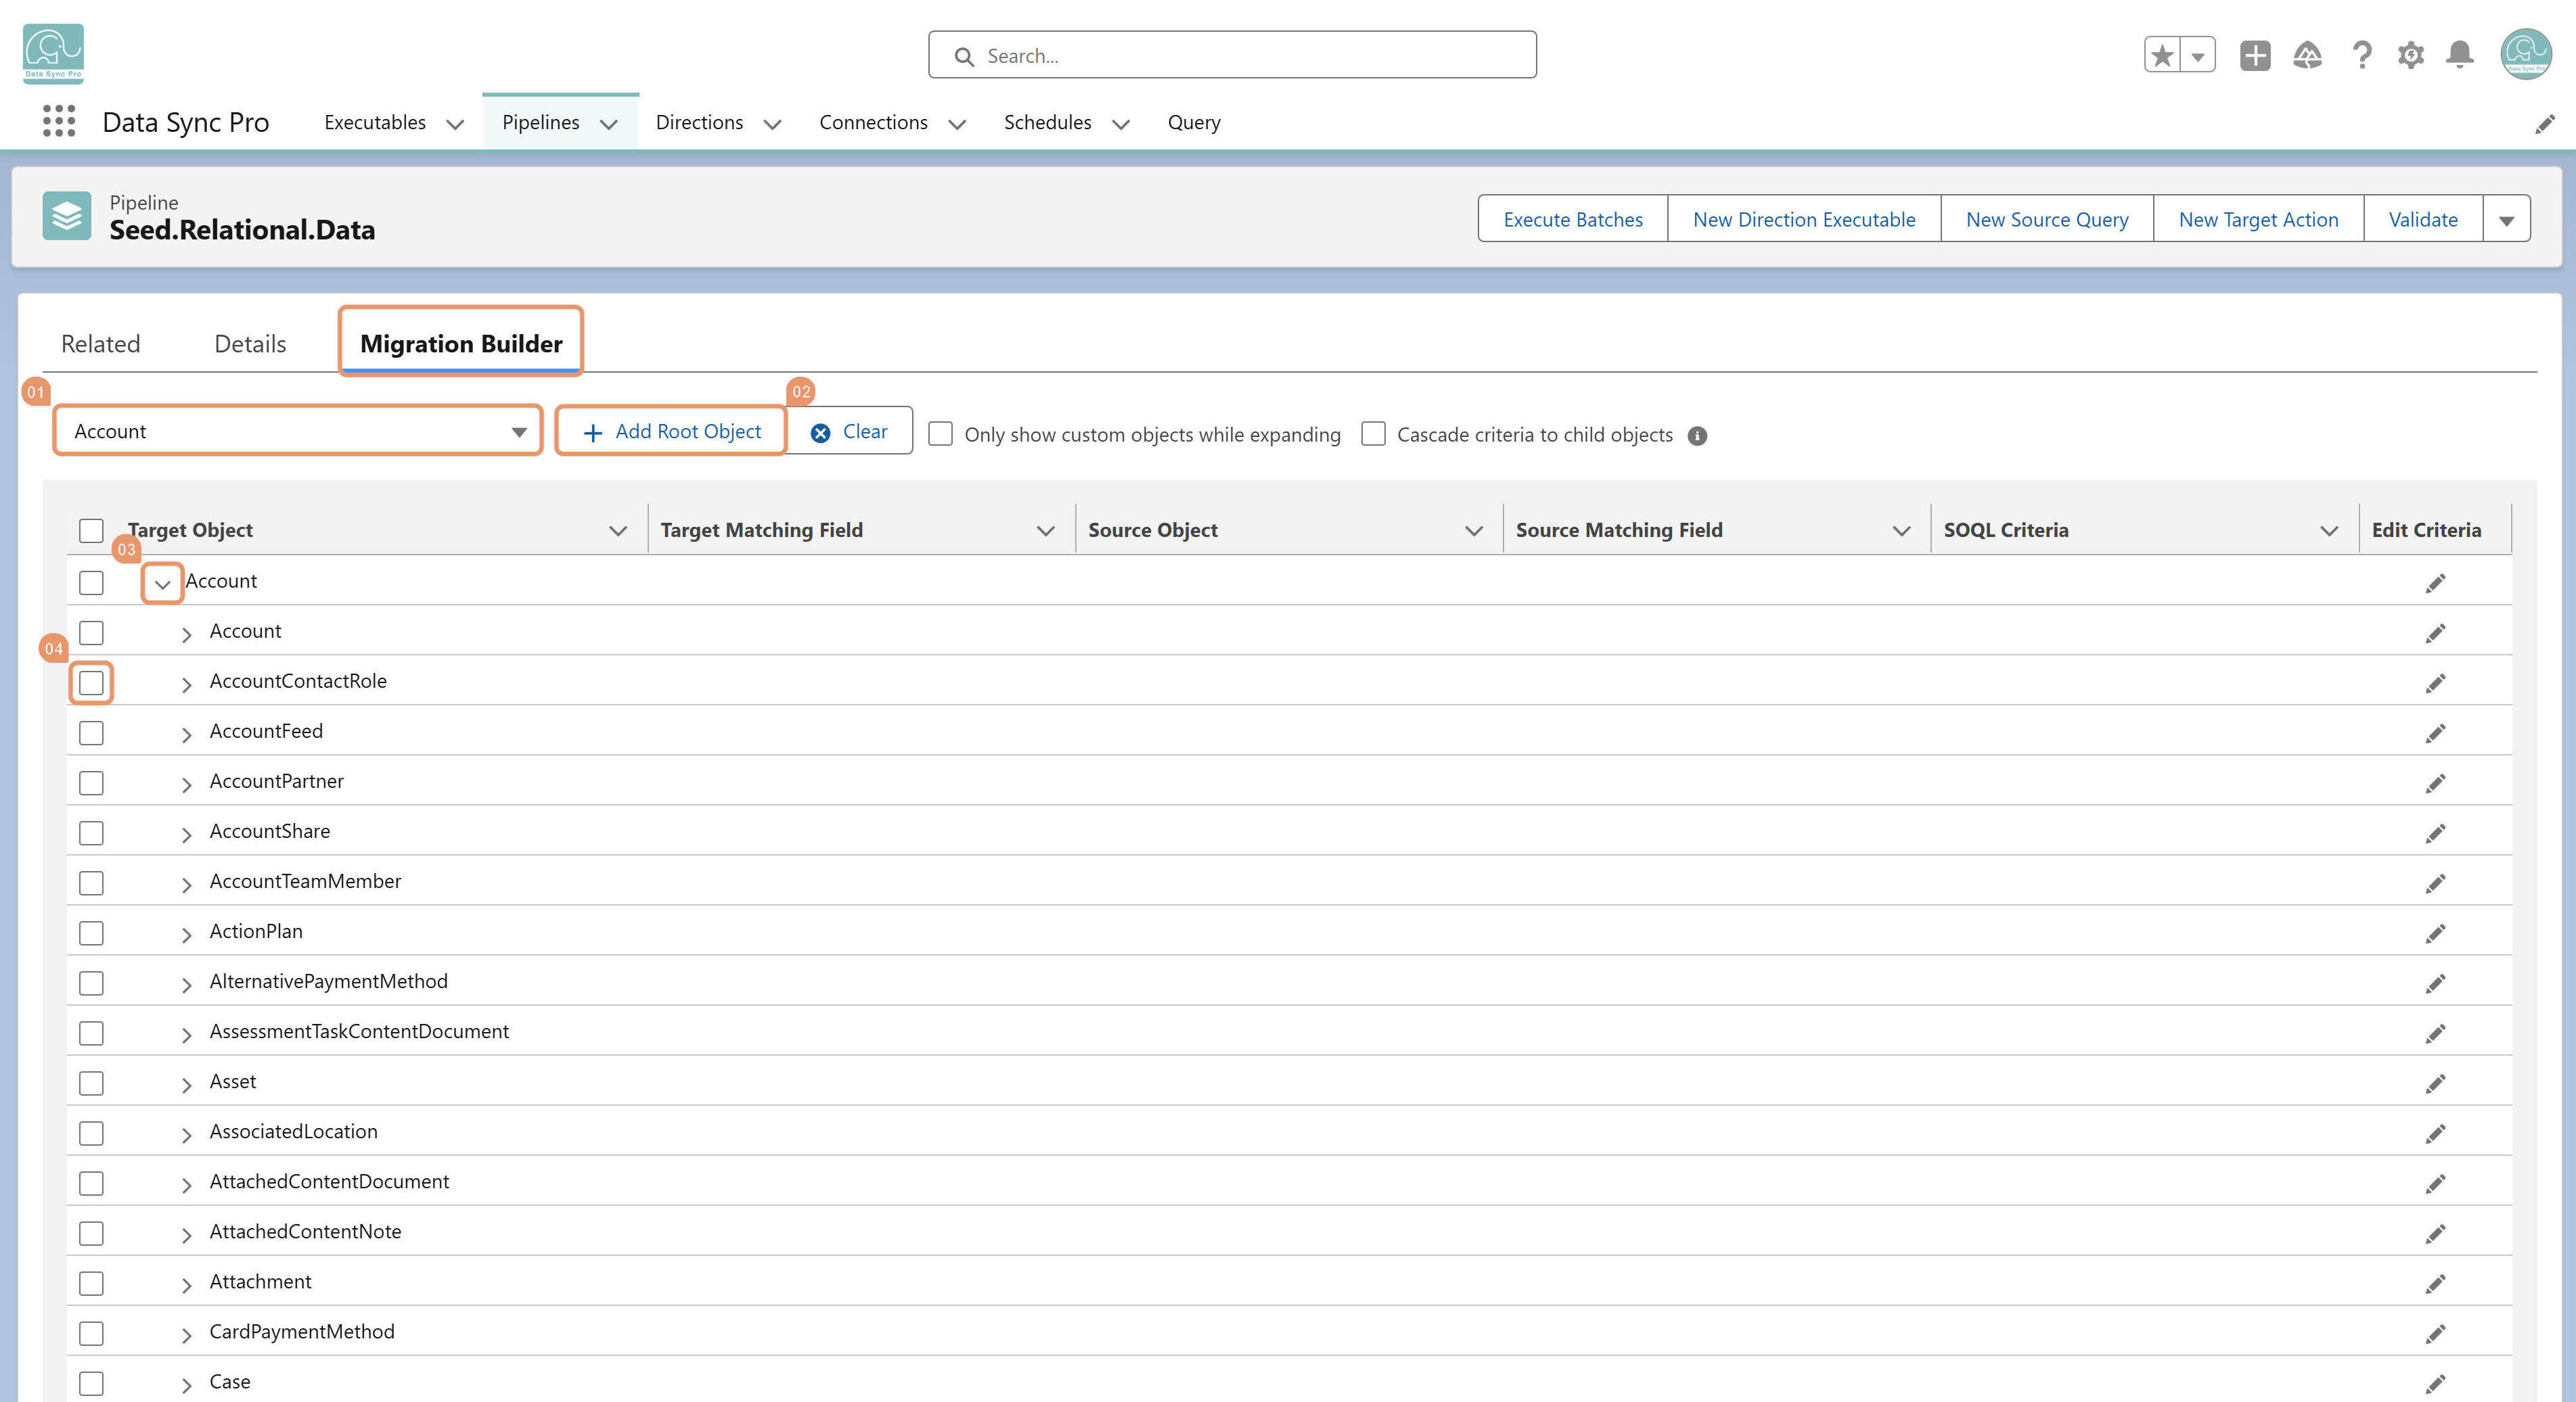Image resolution: width=2576 pixels, height=1402 pixels.
Task: Open the Account root object dropdown
Action: (x=297, y=431)
